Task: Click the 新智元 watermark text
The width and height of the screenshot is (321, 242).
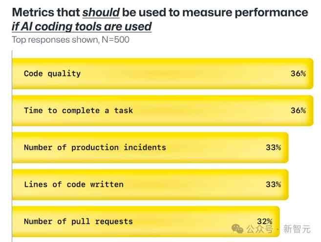Action: point(297,229)
